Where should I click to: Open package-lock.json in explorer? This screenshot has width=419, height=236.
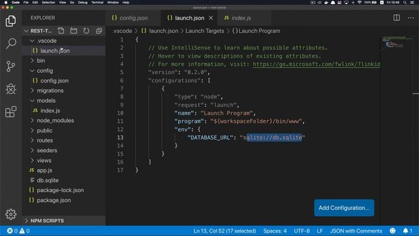64,190
